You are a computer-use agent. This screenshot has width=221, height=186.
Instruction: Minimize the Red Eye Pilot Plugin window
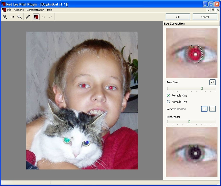(x=205, y=4)
